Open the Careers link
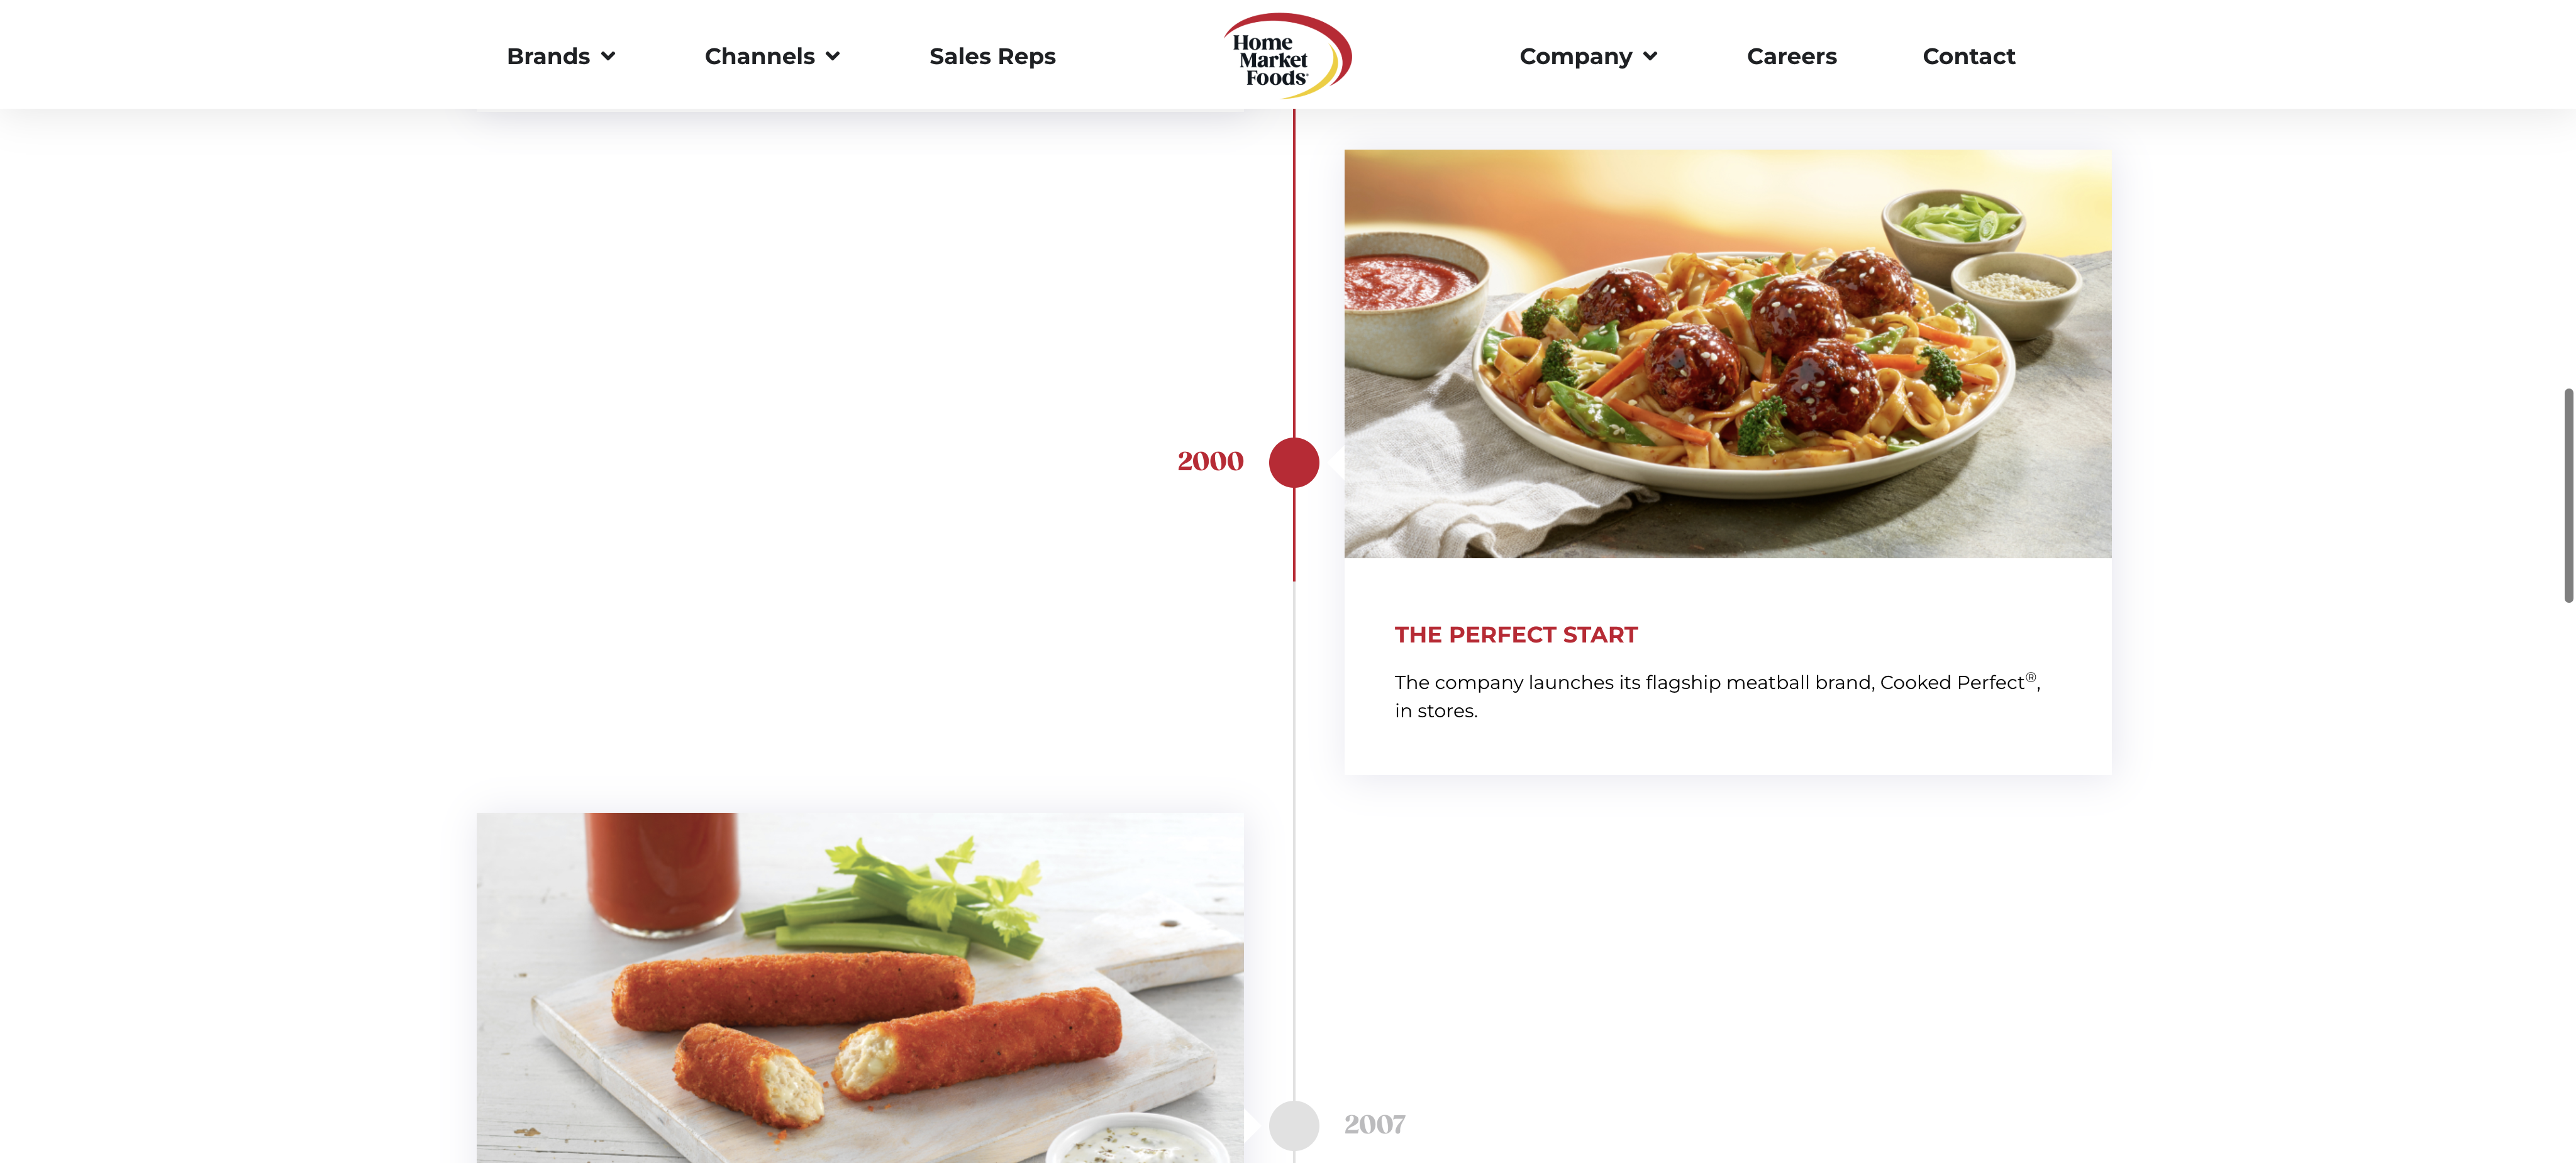 [1791, 56]
